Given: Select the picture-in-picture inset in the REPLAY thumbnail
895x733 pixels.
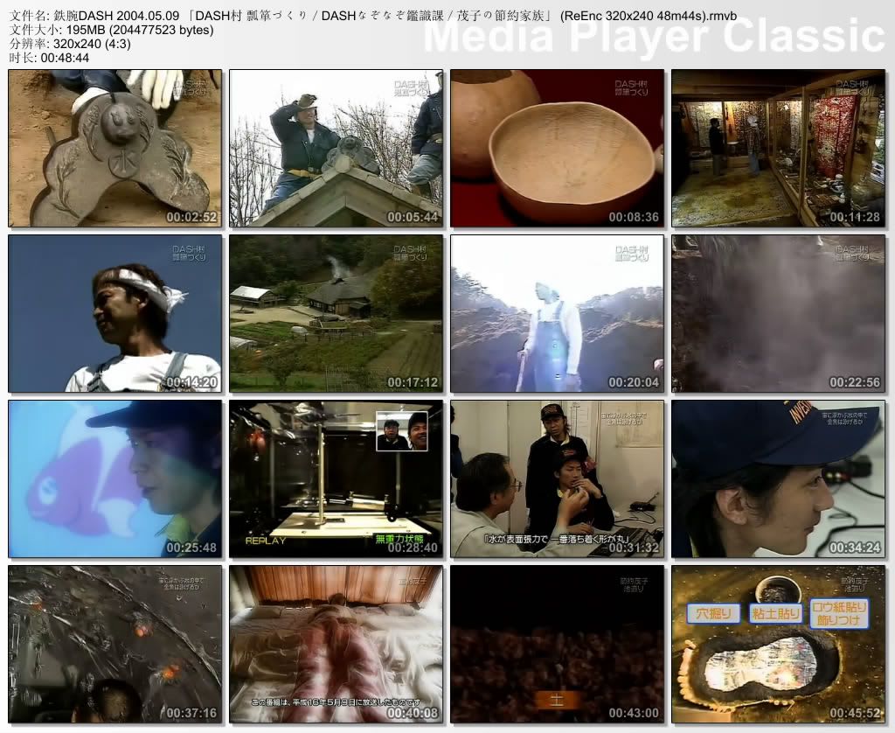Looking at the screenshot, I should [x=401, y=431].
